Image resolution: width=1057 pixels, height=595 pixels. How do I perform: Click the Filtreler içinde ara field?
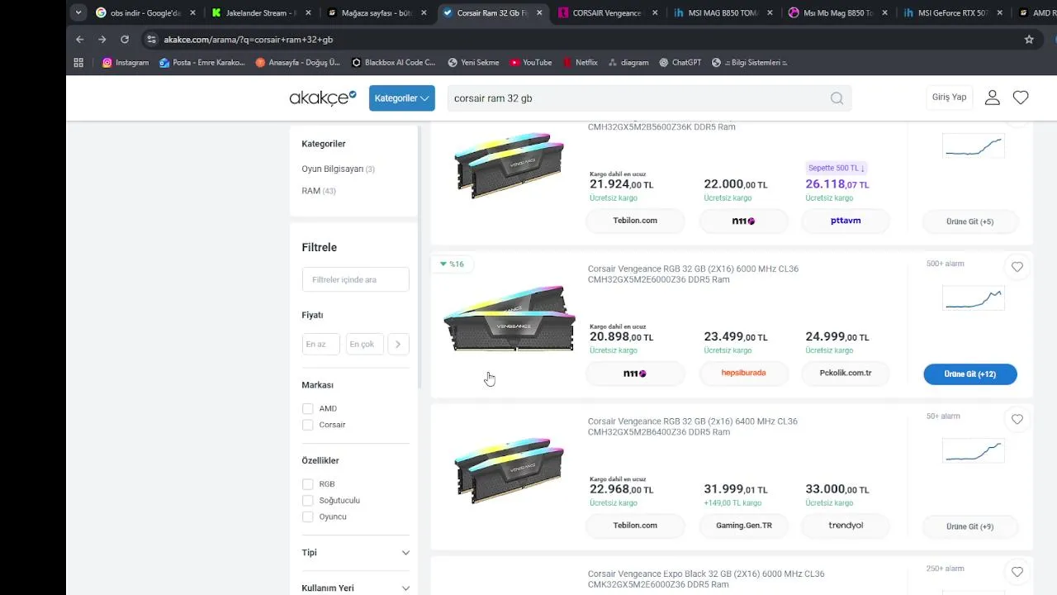[x=355, y=279]
